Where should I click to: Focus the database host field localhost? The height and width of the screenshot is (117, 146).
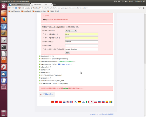click(x=81, y=42)
